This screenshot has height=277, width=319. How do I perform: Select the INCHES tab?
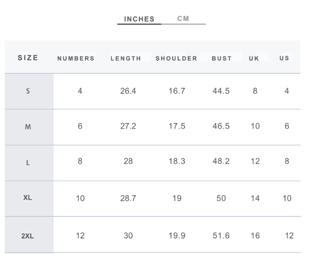pos(139,19)
